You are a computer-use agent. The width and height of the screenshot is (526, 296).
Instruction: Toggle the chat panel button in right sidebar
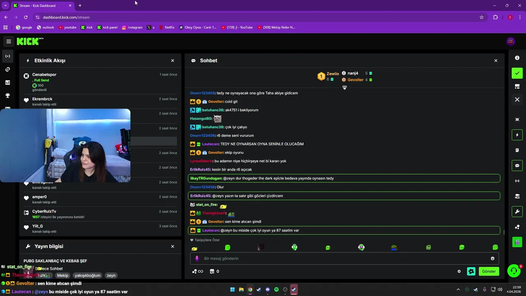coord(517,166)
